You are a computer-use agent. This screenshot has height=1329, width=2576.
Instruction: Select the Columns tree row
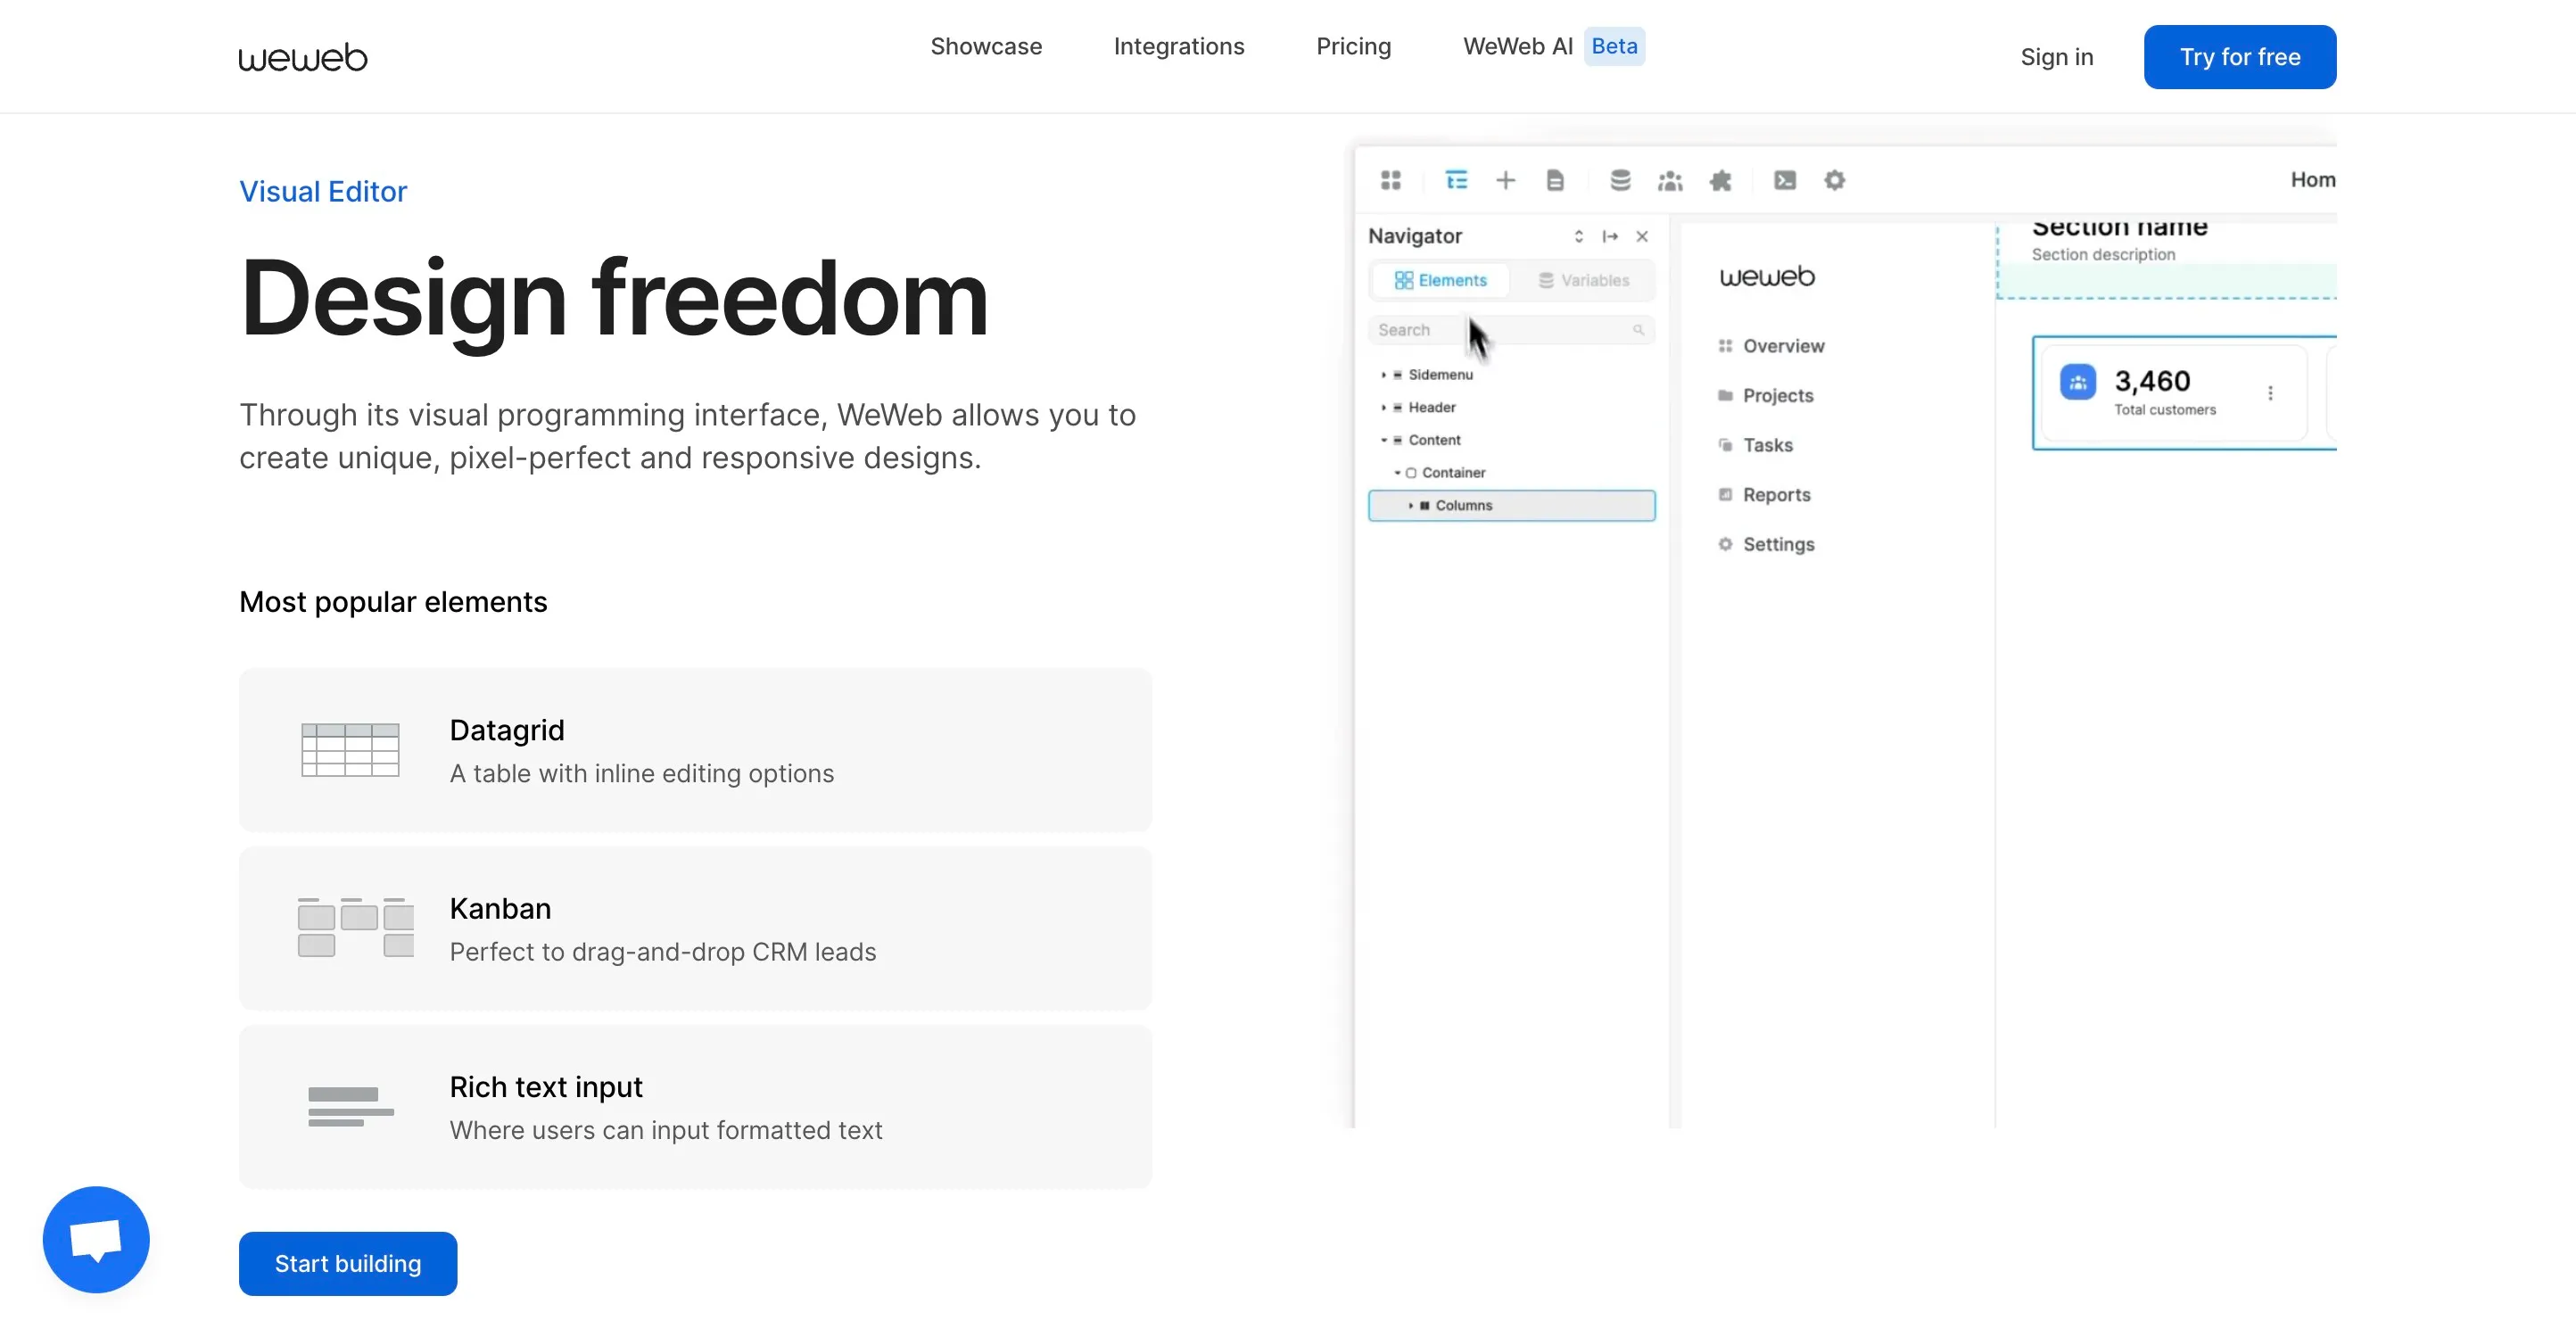pyautogui.click(x=1511, y=505)
